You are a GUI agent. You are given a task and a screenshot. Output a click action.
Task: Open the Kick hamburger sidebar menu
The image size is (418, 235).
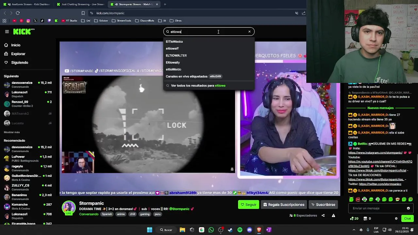(7, 32)
